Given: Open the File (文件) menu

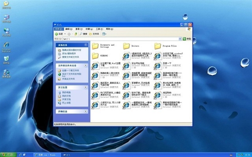Looking at the screenshot, I should [59, 29].
